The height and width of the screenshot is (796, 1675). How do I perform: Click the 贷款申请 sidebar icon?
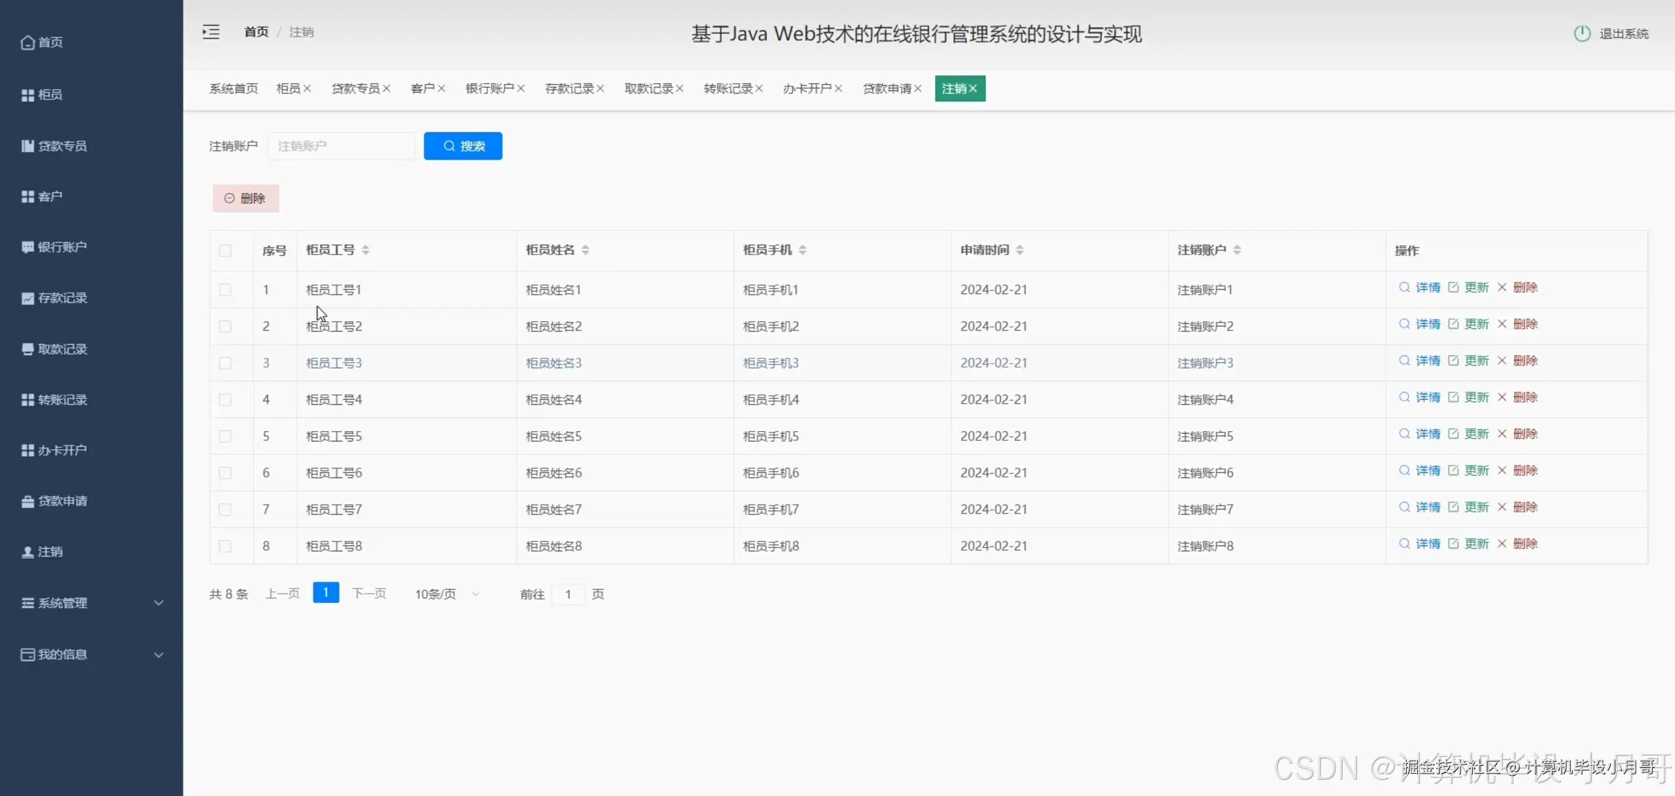[27, 501]
